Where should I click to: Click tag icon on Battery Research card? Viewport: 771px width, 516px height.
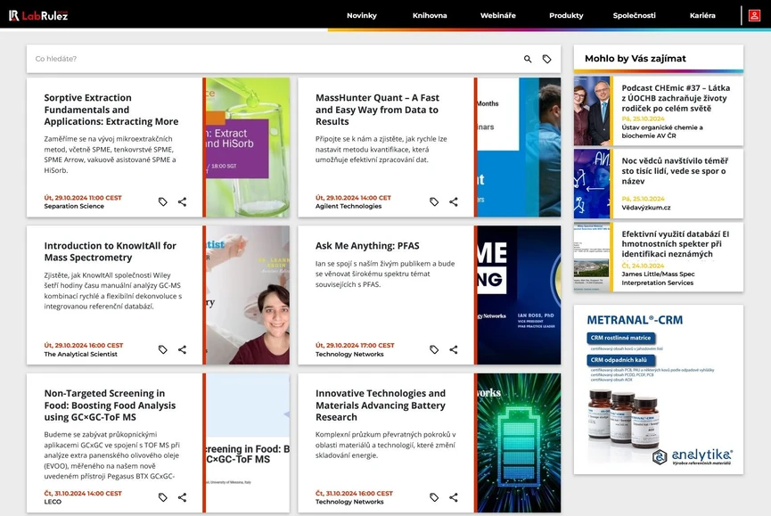(x=434, y=497)
